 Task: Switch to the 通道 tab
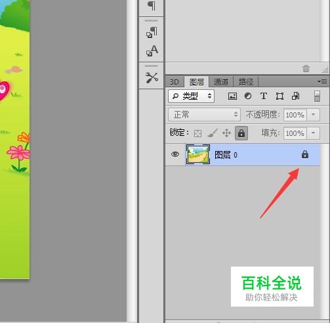[x=221, y=82]
